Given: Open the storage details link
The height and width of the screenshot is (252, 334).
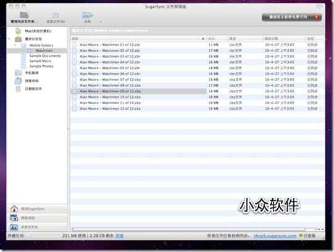Looking at the screenshot, I should [x=119, y=235].
